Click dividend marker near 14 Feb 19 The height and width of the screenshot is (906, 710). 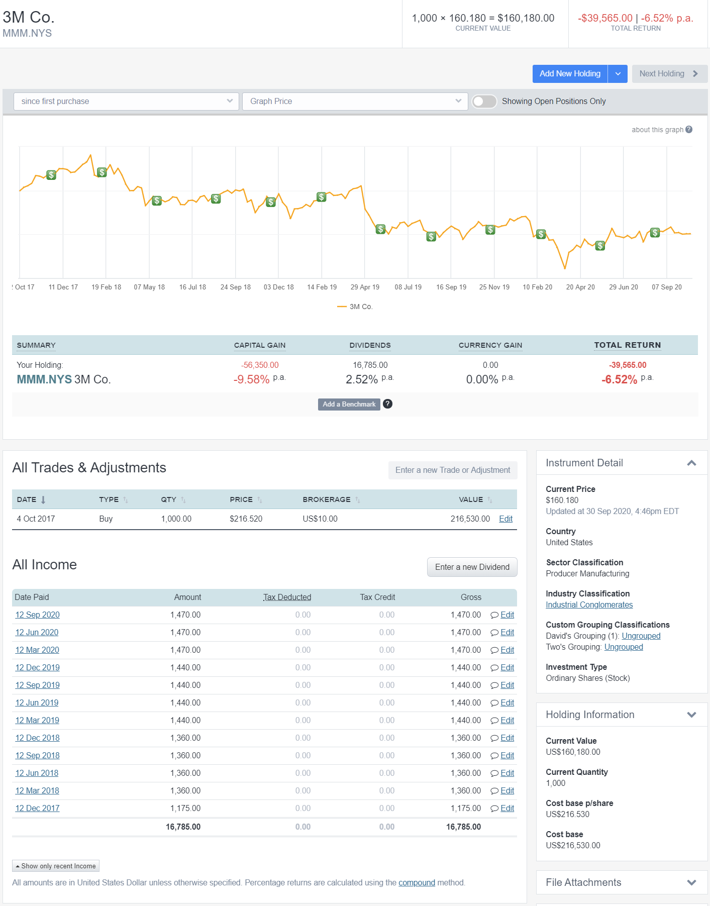(322, 197)
